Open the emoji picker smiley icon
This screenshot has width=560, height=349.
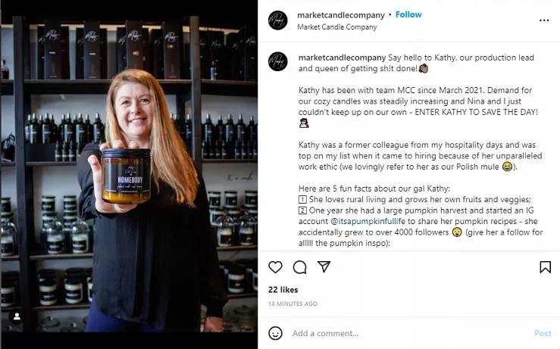(275, 333)
